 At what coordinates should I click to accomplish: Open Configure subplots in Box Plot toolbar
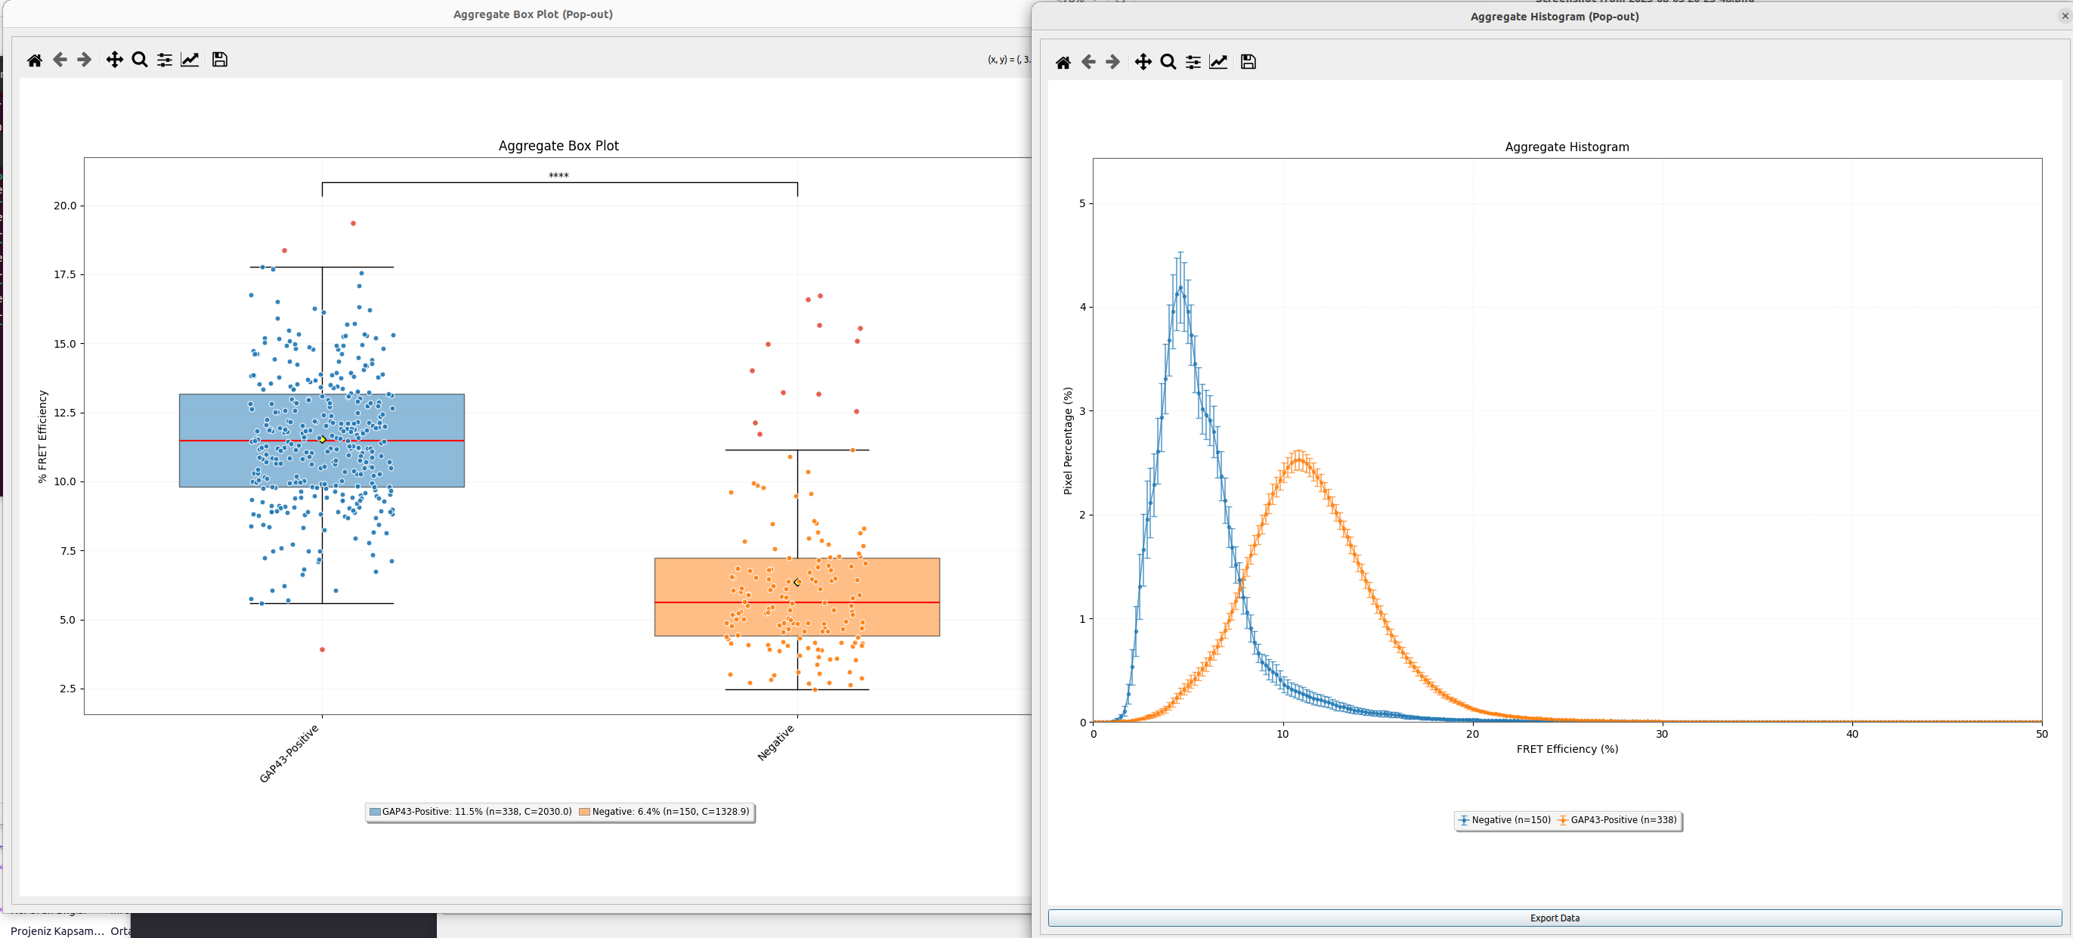(164, 60)
